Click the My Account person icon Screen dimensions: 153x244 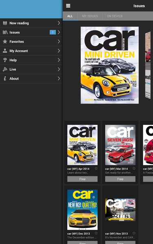(5, 51)
